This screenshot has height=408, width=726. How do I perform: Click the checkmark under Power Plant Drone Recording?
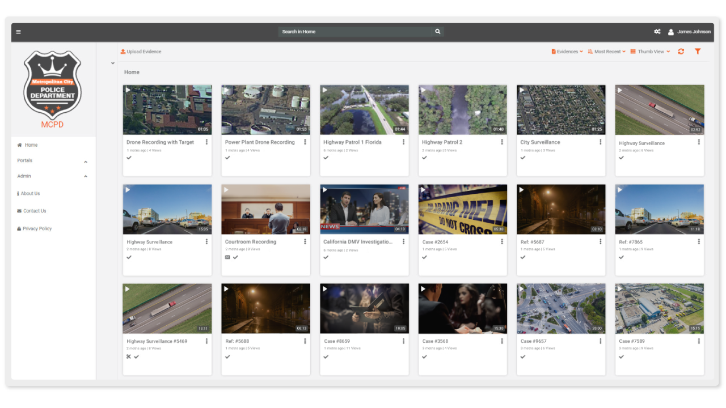click(x=227, y=158)
